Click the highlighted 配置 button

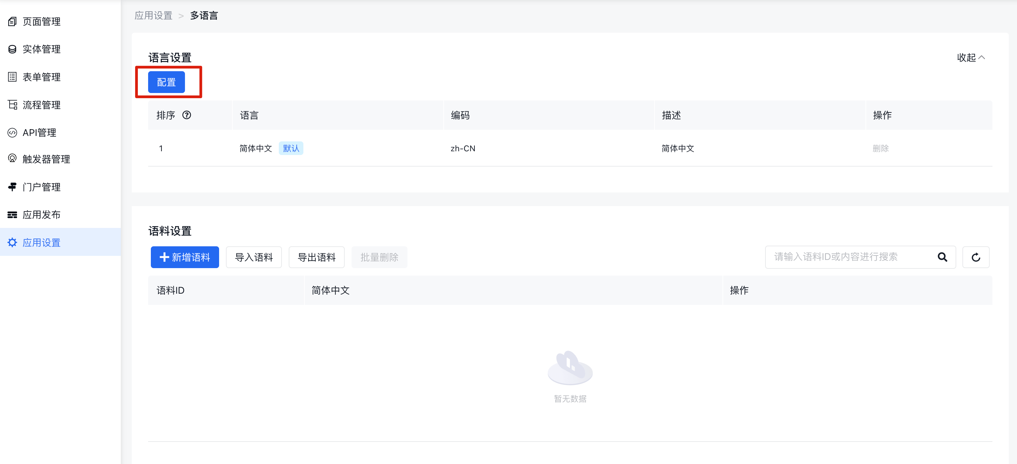click(166, 82)
